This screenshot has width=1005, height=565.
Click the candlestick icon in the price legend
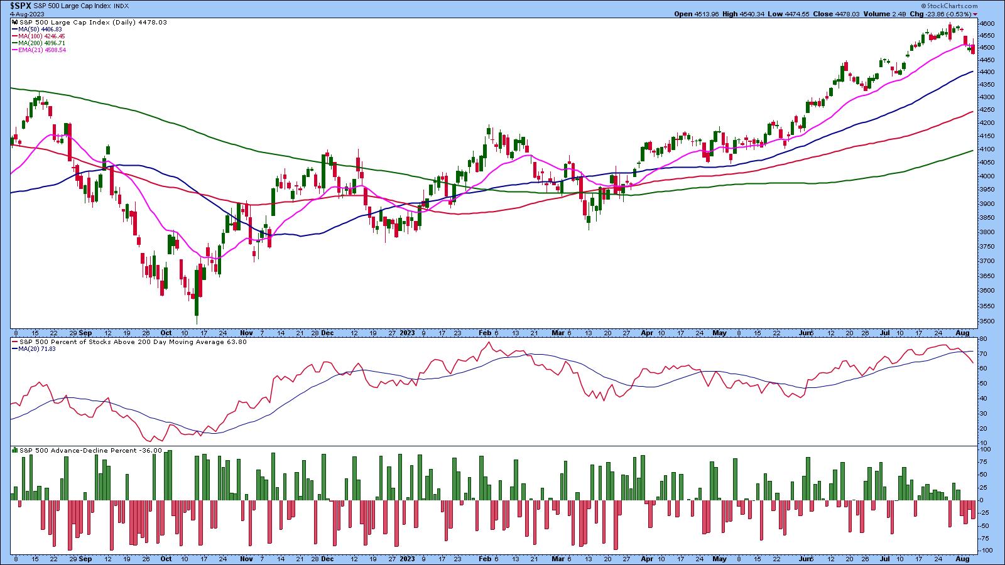[x=15, y=22]
